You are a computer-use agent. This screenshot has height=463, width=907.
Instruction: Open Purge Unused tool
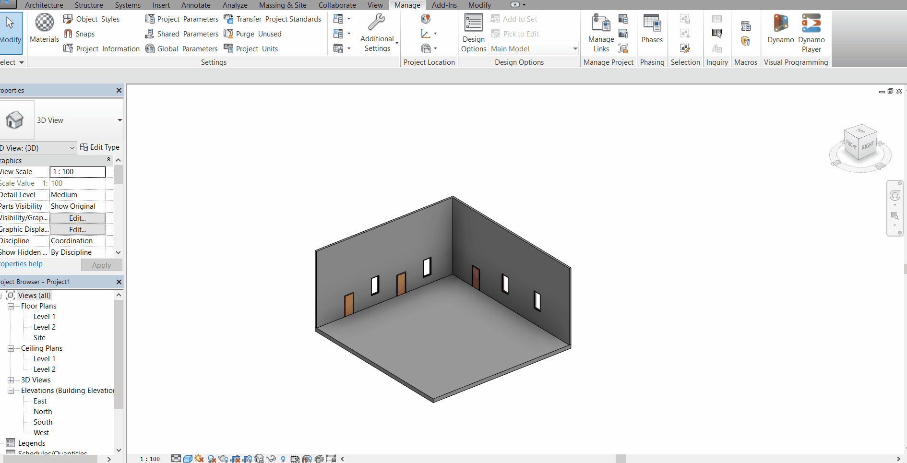click(253, 34)
